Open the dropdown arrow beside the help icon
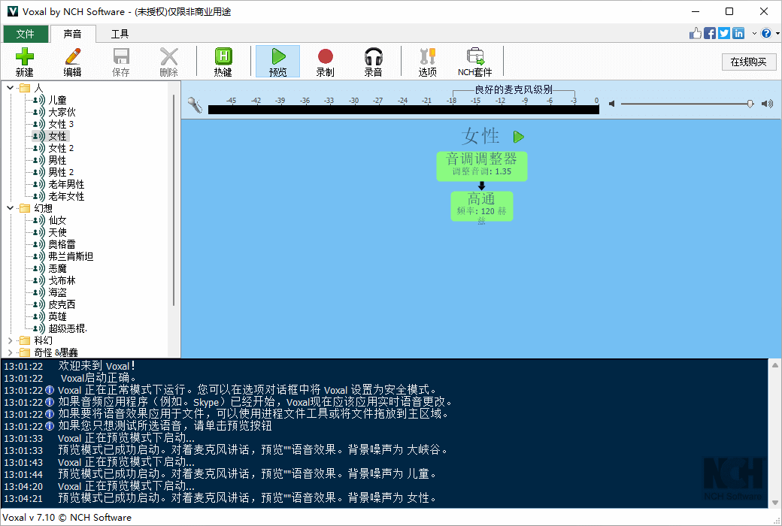This screenshot has height=526, width=782. coord(777,33)
